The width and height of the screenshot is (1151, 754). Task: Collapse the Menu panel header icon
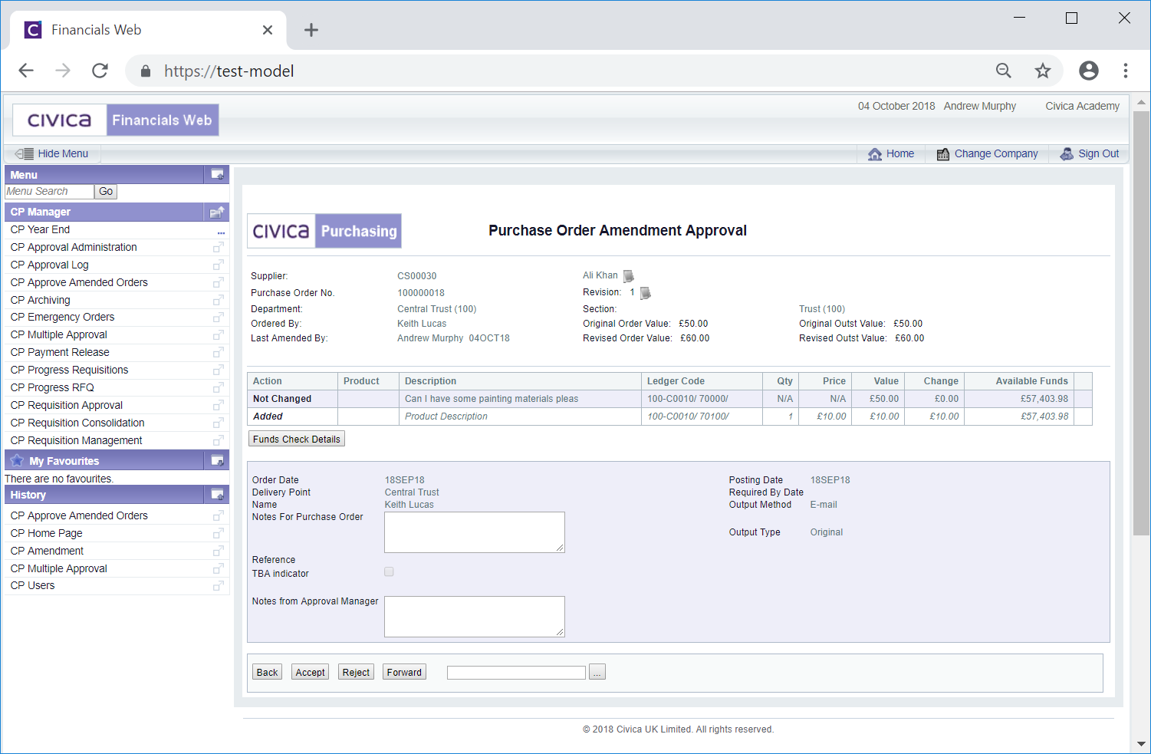point(218,175)
